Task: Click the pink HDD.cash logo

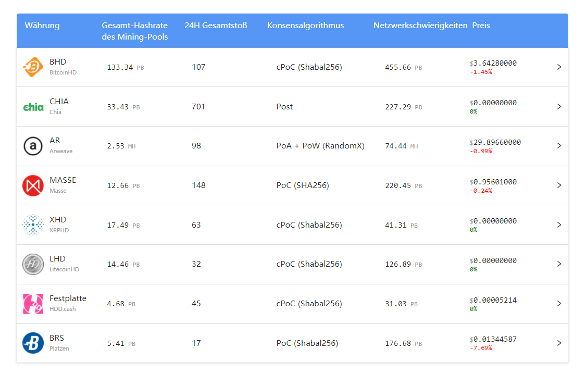Action: [x=33, y=304]
